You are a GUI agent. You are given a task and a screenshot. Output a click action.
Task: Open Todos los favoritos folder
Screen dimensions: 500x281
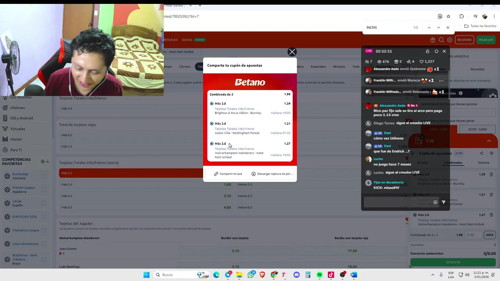(480, 26)
